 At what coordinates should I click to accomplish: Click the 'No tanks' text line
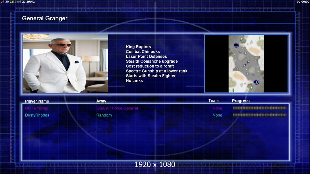point(134,81)
